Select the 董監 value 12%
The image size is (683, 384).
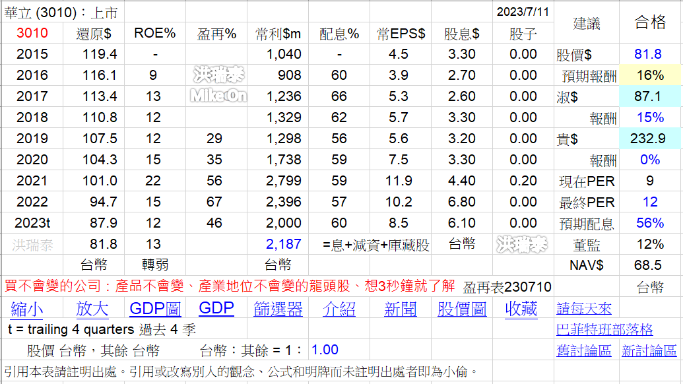pos(650,244)
